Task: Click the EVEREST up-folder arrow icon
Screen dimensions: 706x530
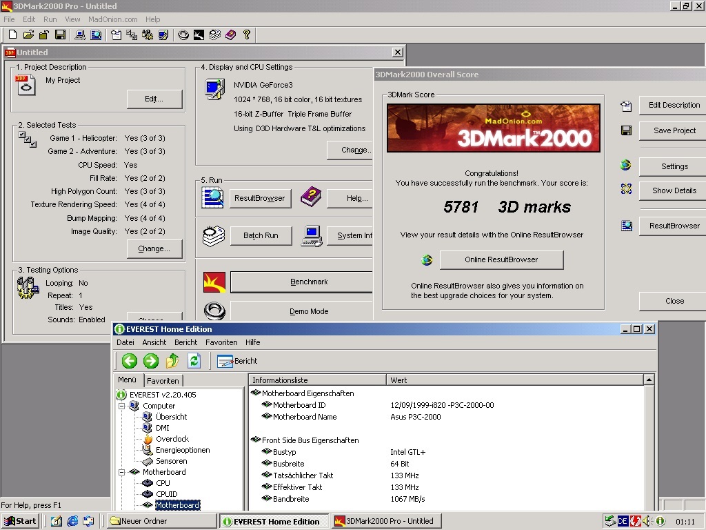Action: [172, 360]
